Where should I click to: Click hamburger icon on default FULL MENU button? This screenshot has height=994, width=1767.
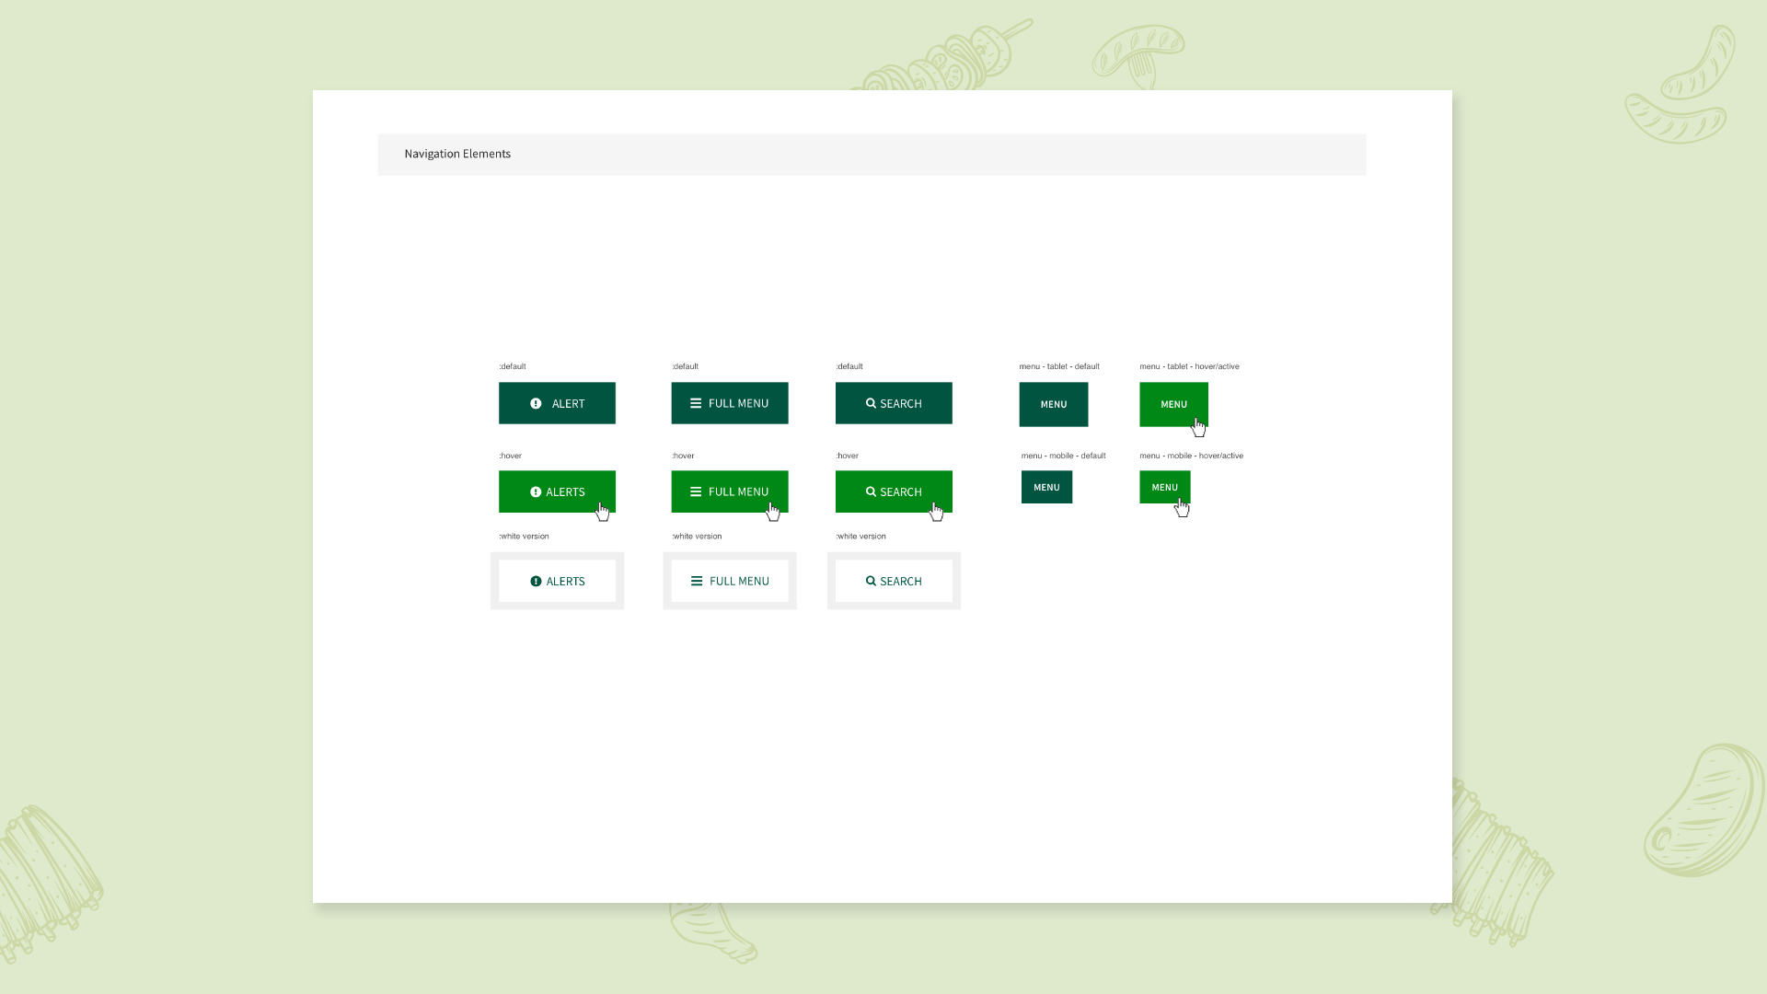point(696,403)
